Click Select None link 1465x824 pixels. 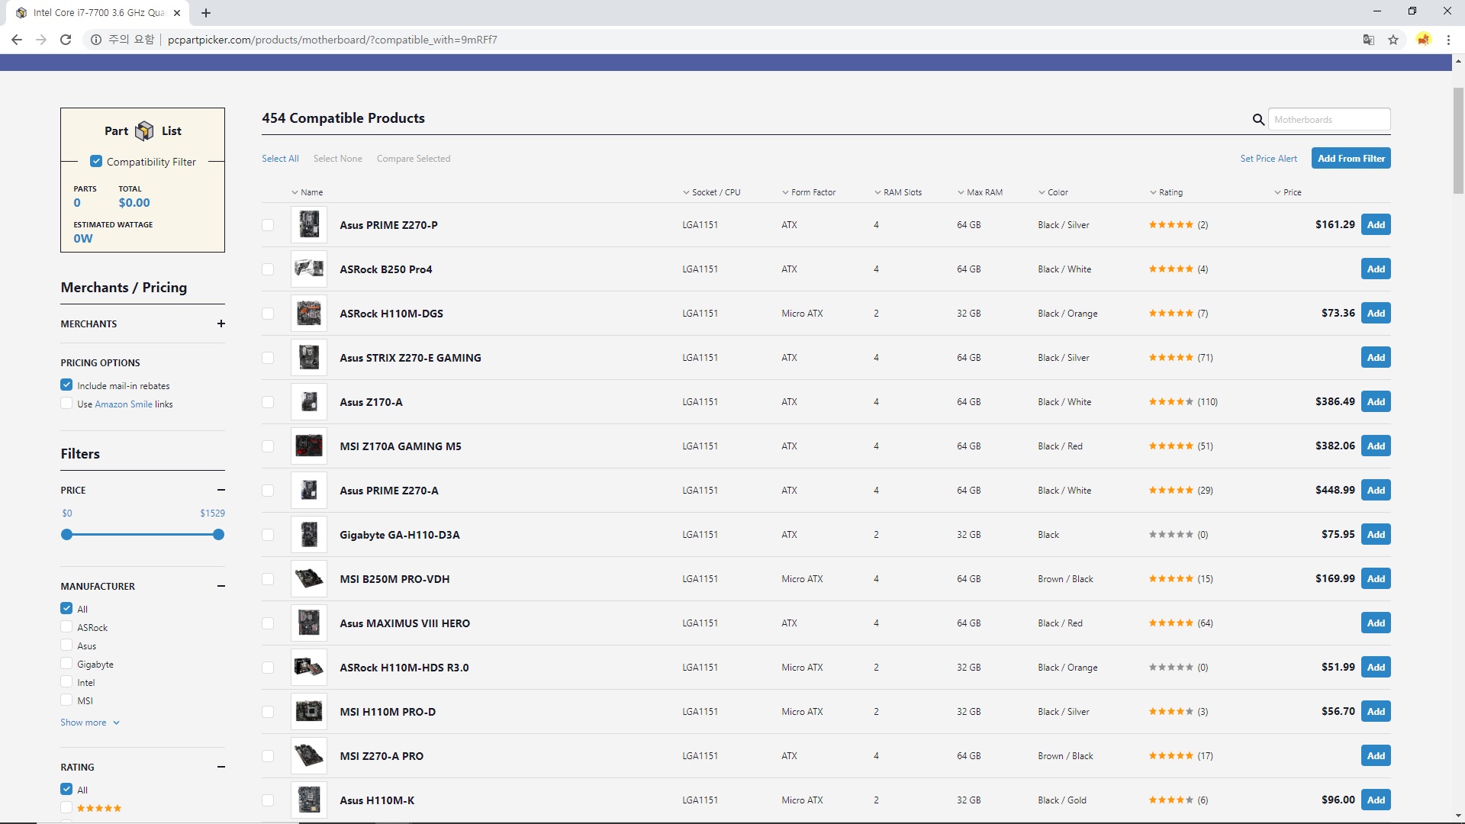tap(337, 159)
